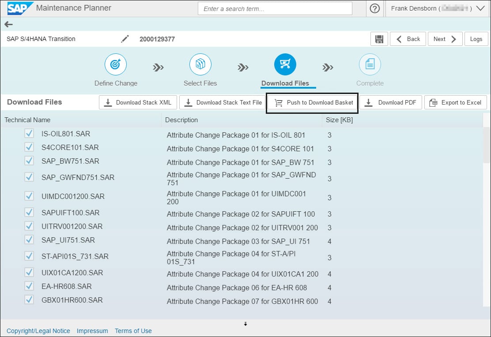Image resolution: width=491 pixels, height=337 pixels.
Task: Click the Download Stack XML button
Action: pyautogui.click(x=138, y=102)
